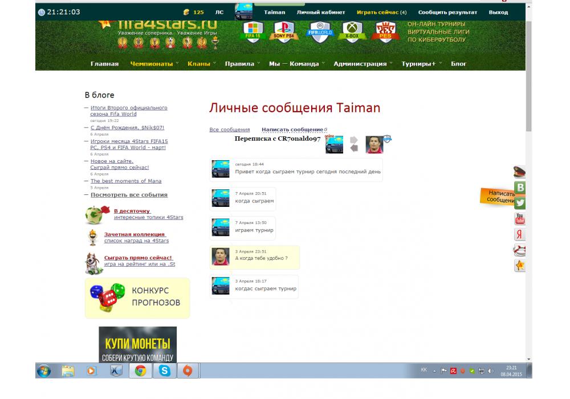Open Игроки месяца 4Stars FIFA15 post
570x399 pixels.
(x=129, y=144)
